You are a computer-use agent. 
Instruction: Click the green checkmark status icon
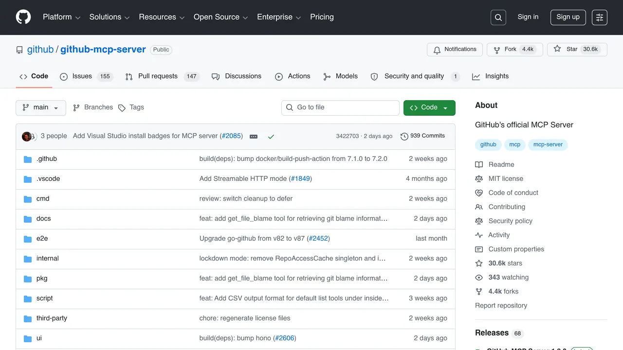click(271, 137)
